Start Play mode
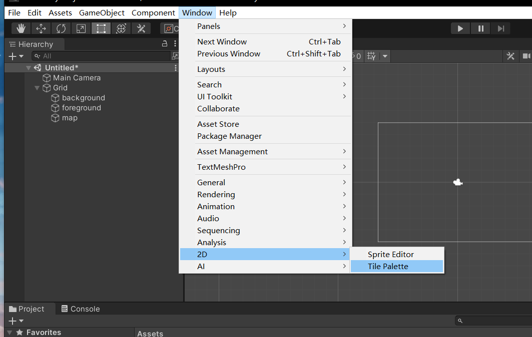The width and height of the screenshot is (532, 337). coord(460,28)
